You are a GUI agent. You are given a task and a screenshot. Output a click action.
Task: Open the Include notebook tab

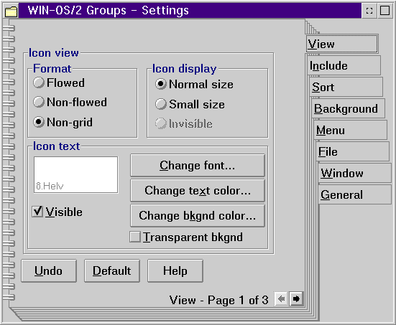(344, 65)
